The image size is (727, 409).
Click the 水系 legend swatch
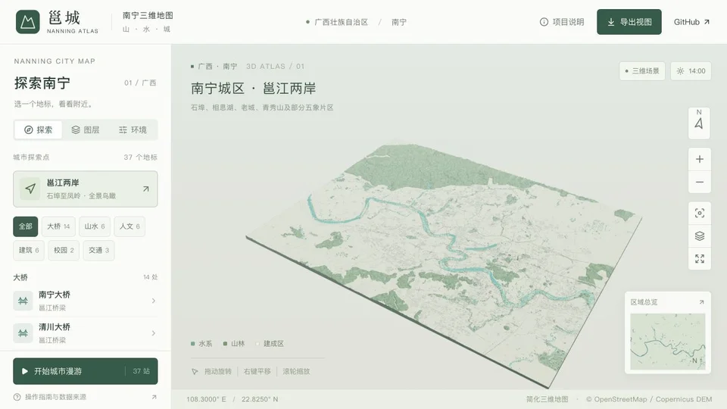pyautogui.click(x=192, y=344)
